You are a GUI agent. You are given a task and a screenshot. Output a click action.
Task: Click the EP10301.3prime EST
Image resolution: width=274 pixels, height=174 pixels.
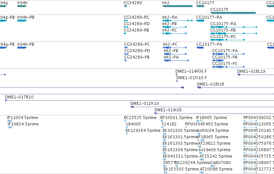(161, 121)
